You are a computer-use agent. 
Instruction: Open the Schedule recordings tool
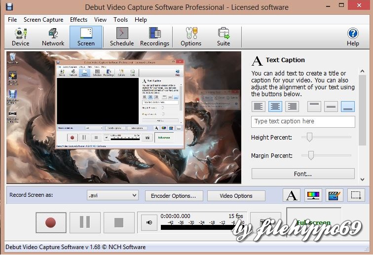122,37
